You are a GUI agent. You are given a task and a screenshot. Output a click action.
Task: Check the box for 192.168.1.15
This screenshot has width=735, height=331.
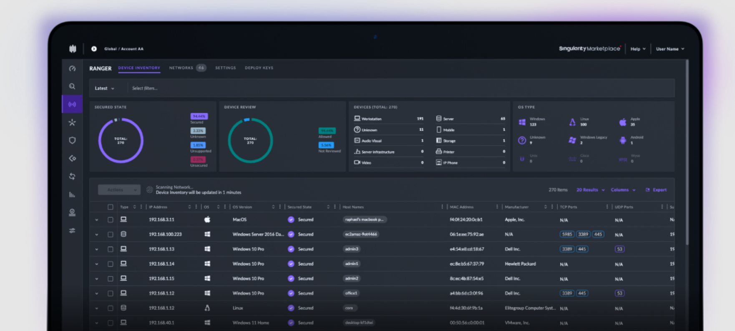point(111,279)
